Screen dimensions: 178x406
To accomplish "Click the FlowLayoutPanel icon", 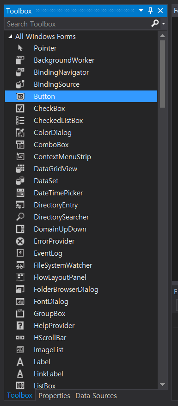I will 20,277.
